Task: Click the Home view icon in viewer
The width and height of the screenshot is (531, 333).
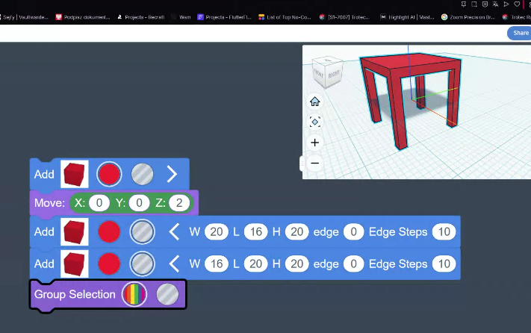Action: (314, 102)
